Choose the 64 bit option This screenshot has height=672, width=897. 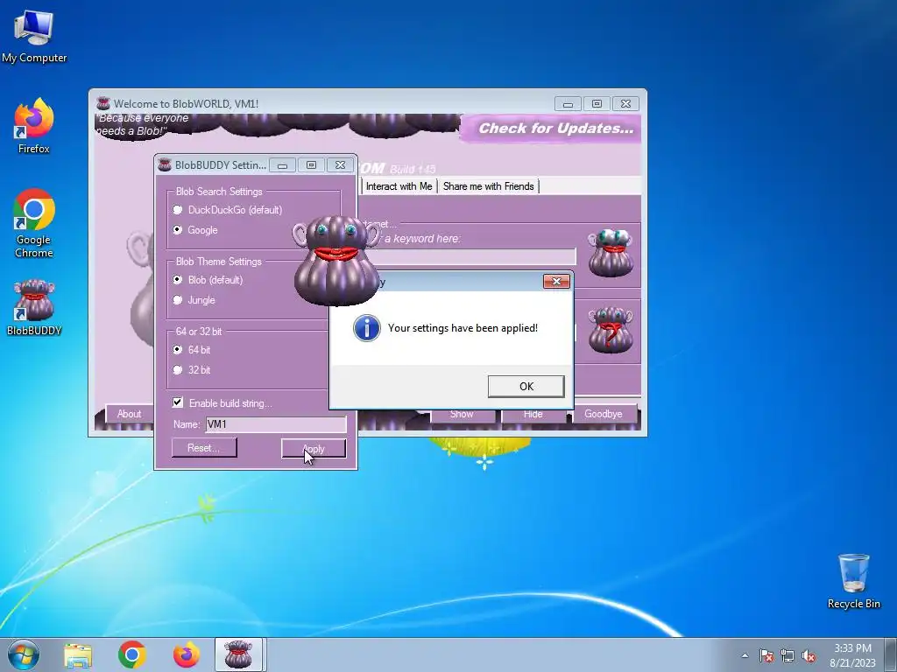(192, 350)
